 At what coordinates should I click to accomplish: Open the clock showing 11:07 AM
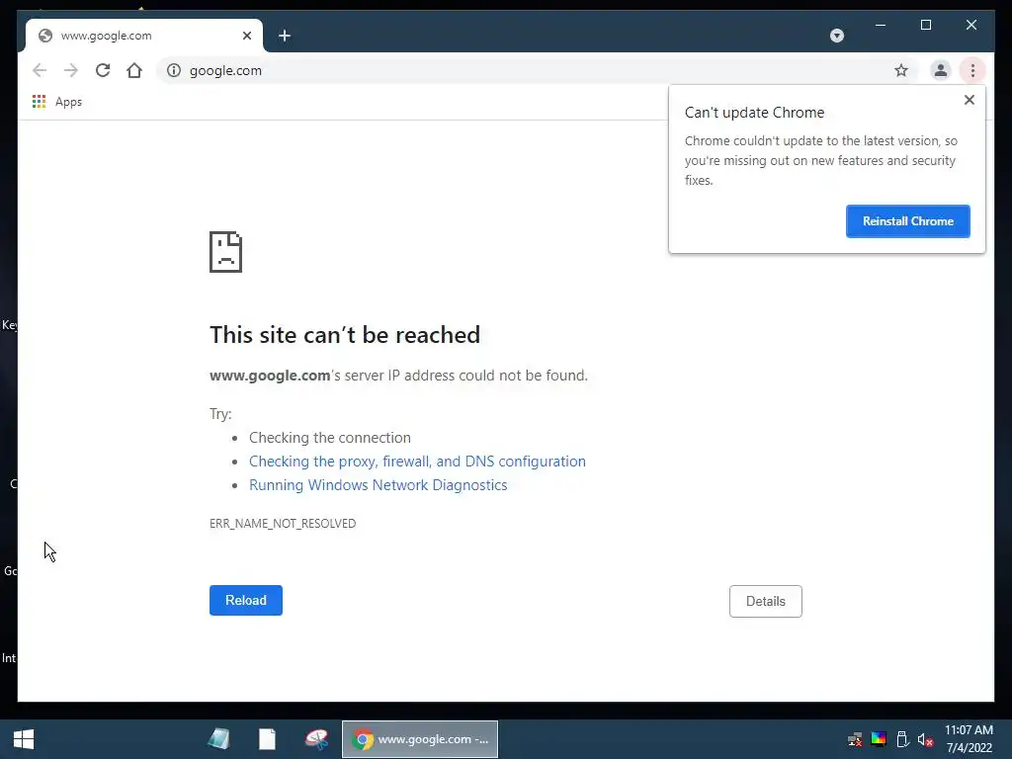tap(969, 739)
